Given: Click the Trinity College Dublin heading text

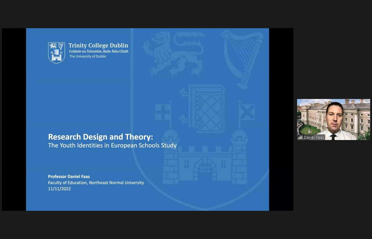Looking at the screenshot, I should point(98,46).
